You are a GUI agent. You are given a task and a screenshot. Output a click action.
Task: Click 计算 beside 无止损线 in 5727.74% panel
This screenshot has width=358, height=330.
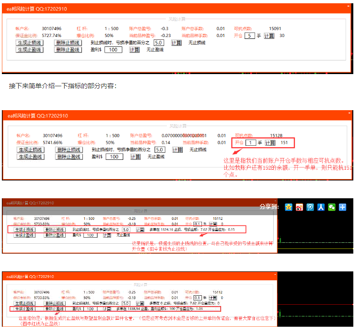(x=177, y=43)
